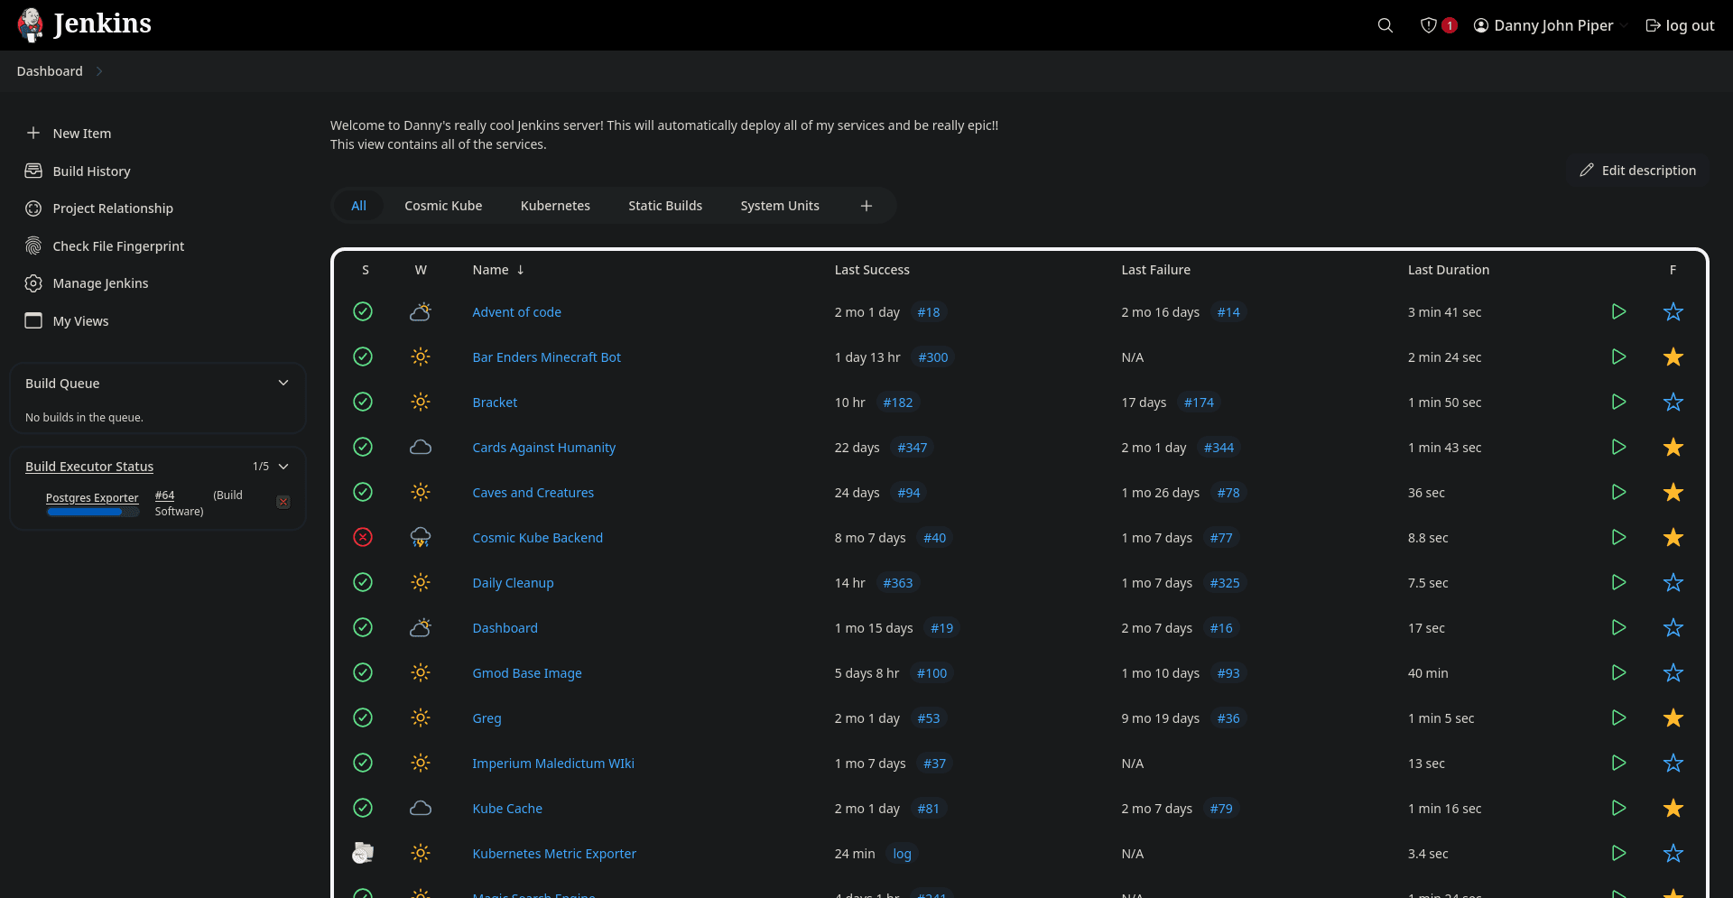The height and width of the screenshot is (898, 1733).
Task: Open log for Kubernetes Metric Exporter
Action: (x=902, y=854)
